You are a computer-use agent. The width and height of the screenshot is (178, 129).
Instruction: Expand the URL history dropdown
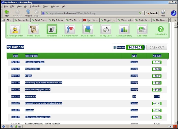point(143,13)
